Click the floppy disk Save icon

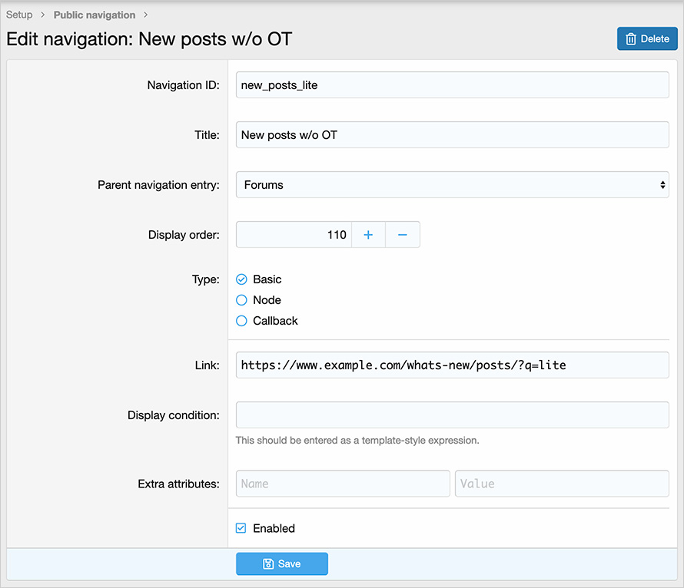[268, 564]
